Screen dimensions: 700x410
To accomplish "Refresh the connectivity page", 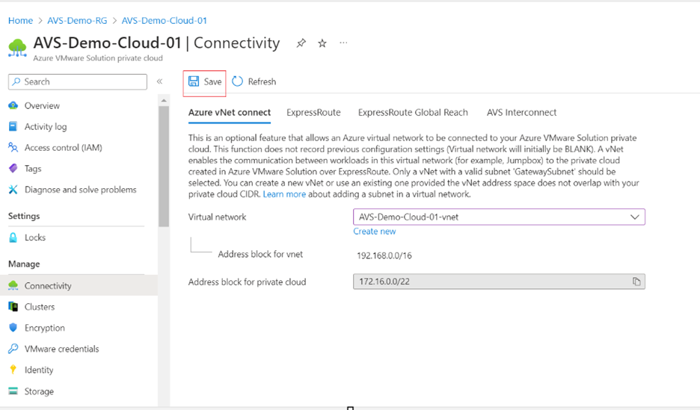I will [x=254, y=82].
